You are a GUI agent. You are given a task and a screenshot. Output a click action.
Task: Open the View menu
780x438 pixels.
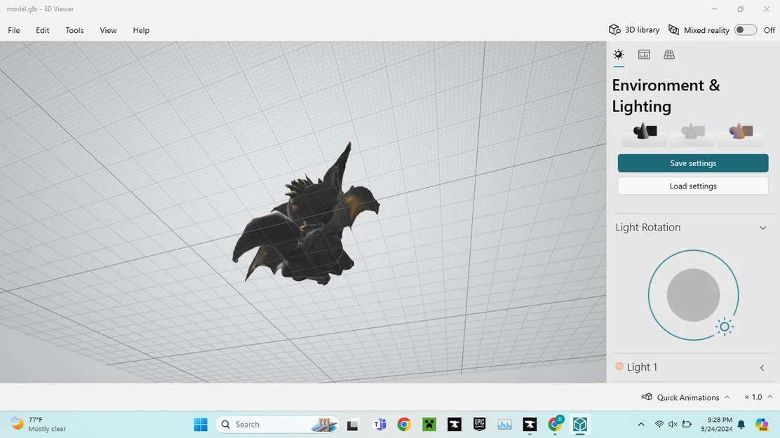tap(108, 30)
